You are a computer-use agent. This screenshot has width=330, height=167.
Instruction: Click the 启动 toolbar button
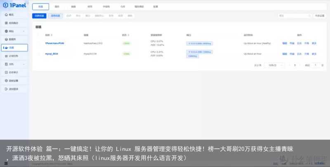tap(69, 16)
